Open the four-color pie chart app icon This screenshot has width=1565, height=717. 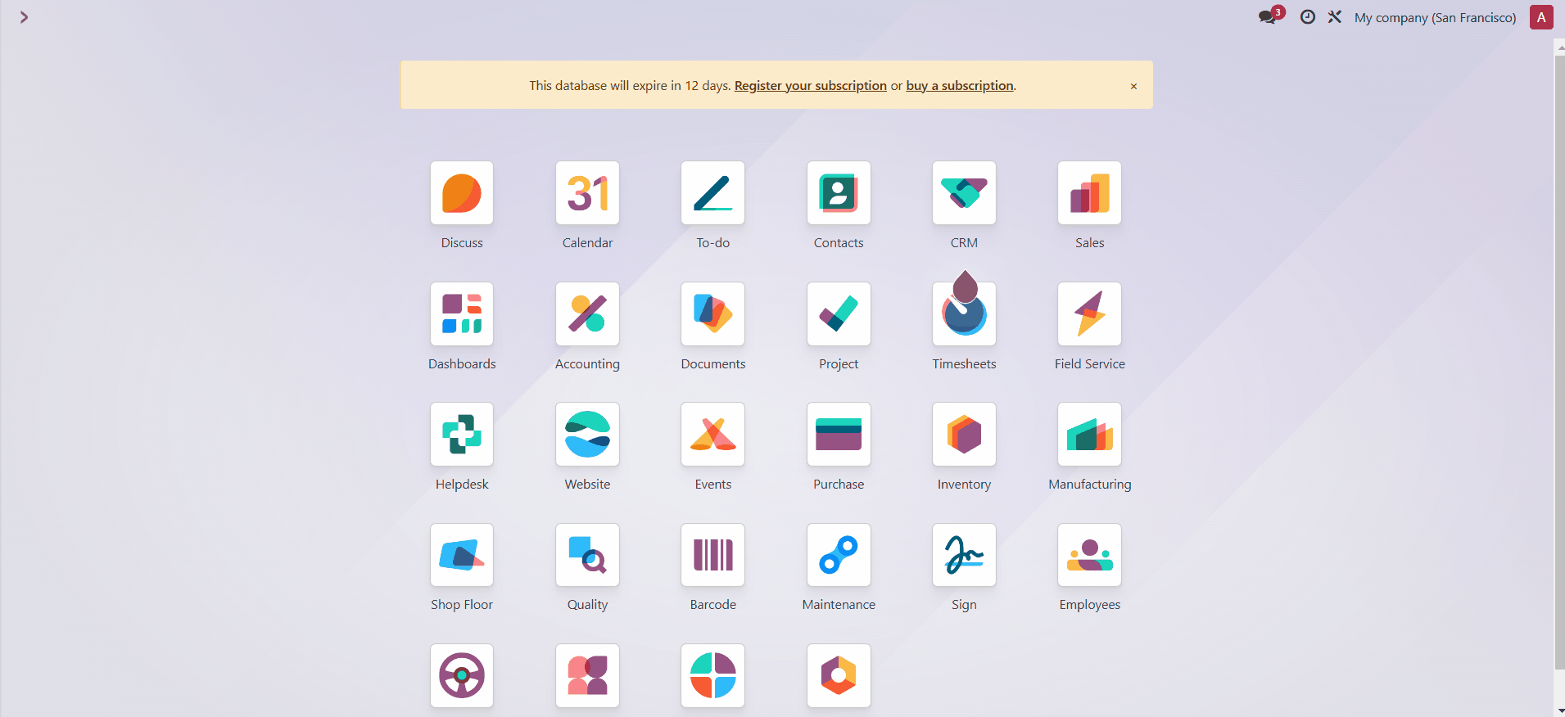pos(712,676)
